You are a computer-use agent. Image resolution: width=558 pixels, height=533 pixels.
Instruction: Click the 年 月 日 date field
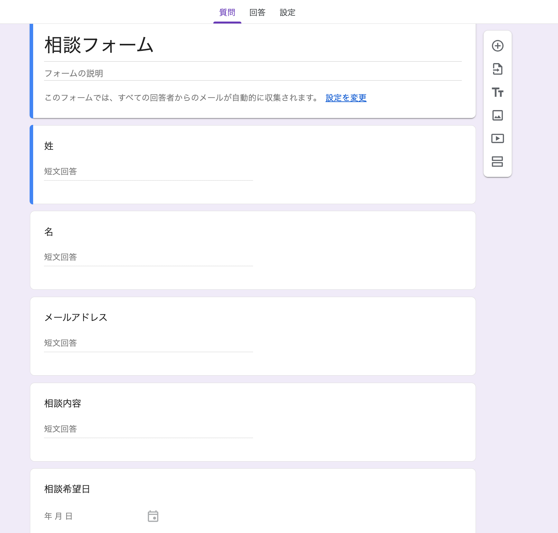pos(59,516)
